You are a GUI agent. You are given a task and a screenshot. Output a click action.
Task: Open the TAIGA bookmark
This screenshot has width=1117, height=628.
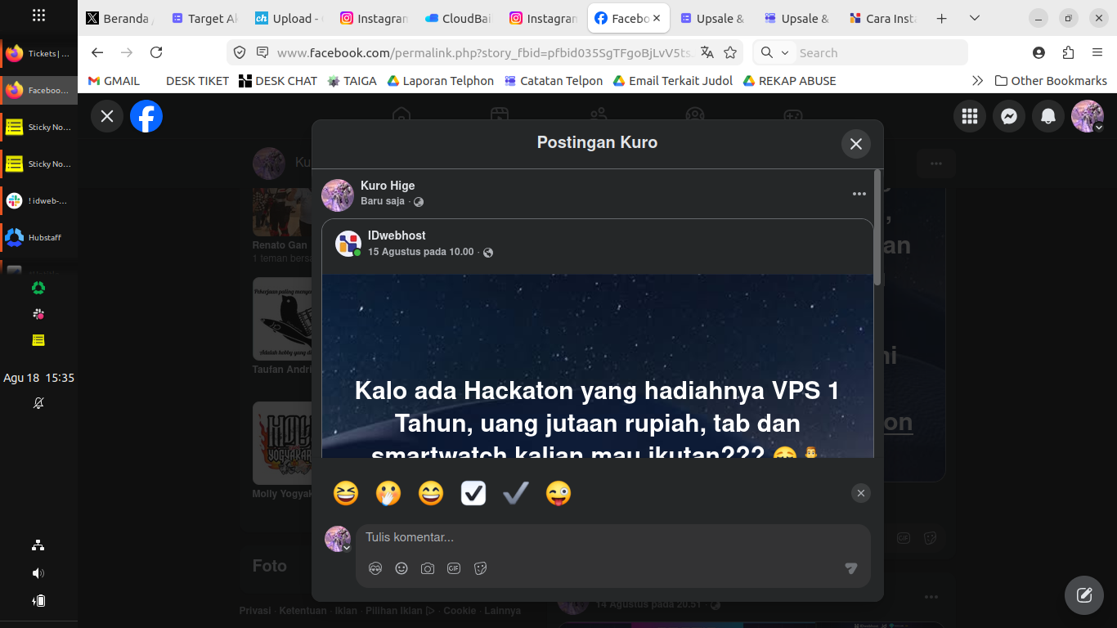pyautogui.click(x=352, y=81)
